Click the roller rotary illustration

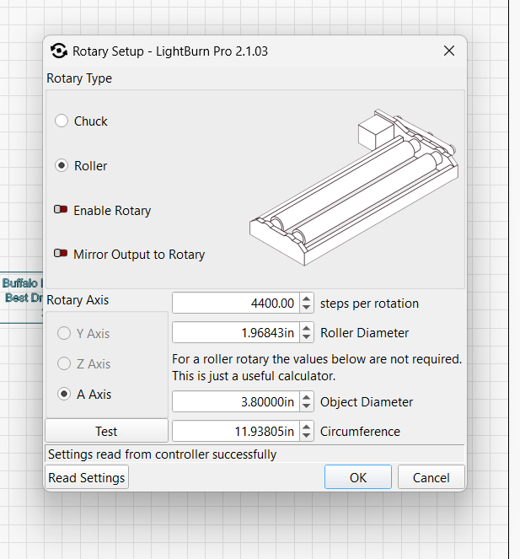354,187
